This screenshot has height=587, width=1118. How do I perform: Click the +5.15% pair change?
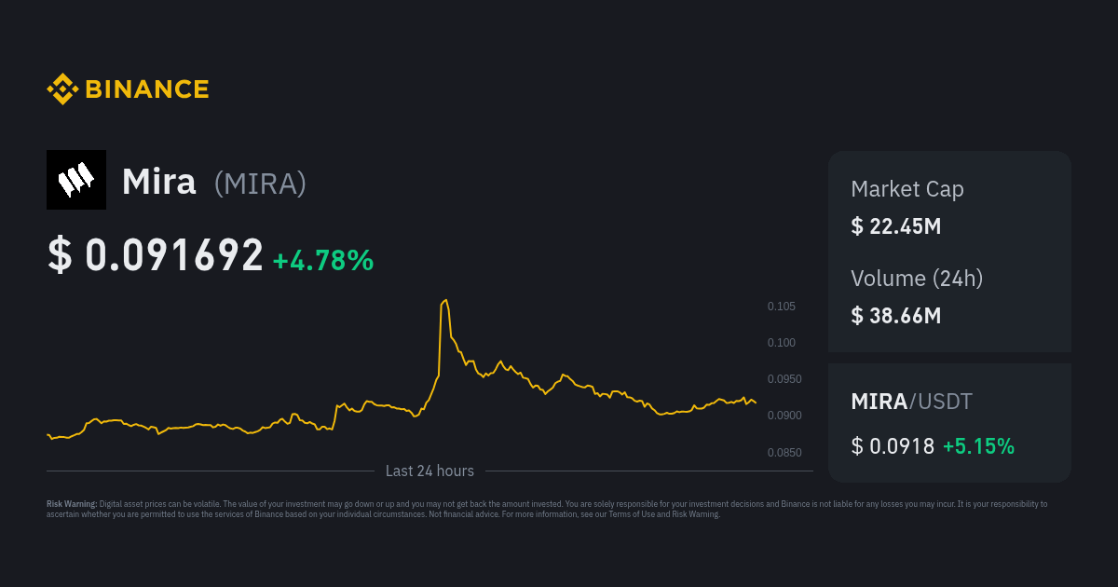978,446
